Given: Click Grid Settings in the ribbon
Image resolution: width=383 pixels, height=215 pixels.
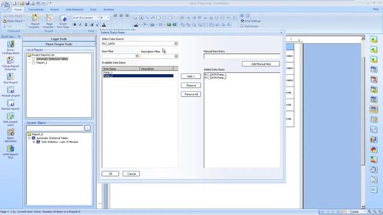Looking at the screenshot, I should click(x=251, y=21).
